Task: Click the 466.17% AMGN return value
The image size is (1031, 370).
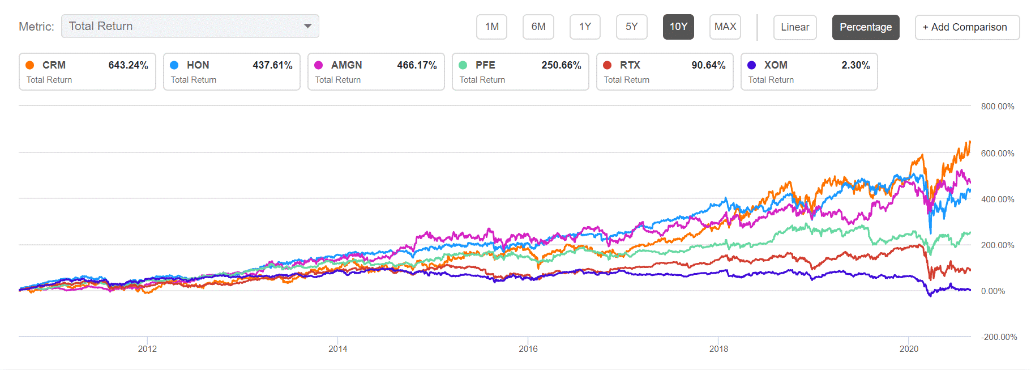Action: [x=417, y=65]
